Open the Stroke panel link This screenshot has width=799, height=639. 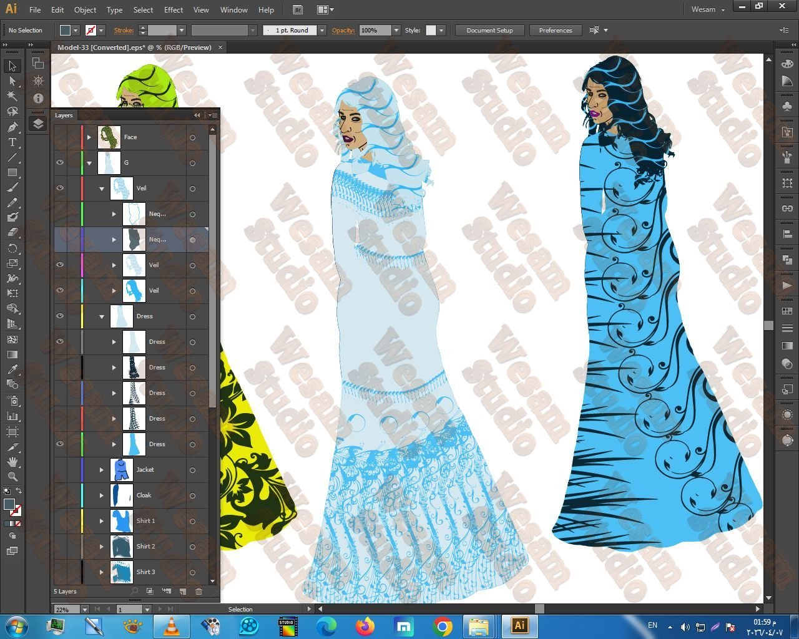coord(124,30)
